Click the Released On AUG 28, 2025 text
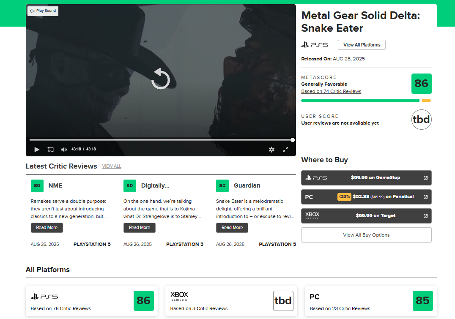Image resolution: width=455 pixels, height=319 pixels. pos(333,59)
